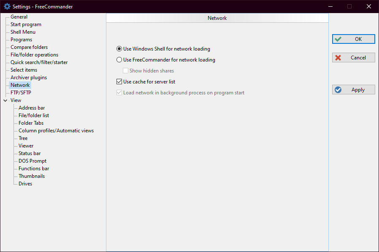Click the blue check icon on Apply

click(x=338, y=90)
